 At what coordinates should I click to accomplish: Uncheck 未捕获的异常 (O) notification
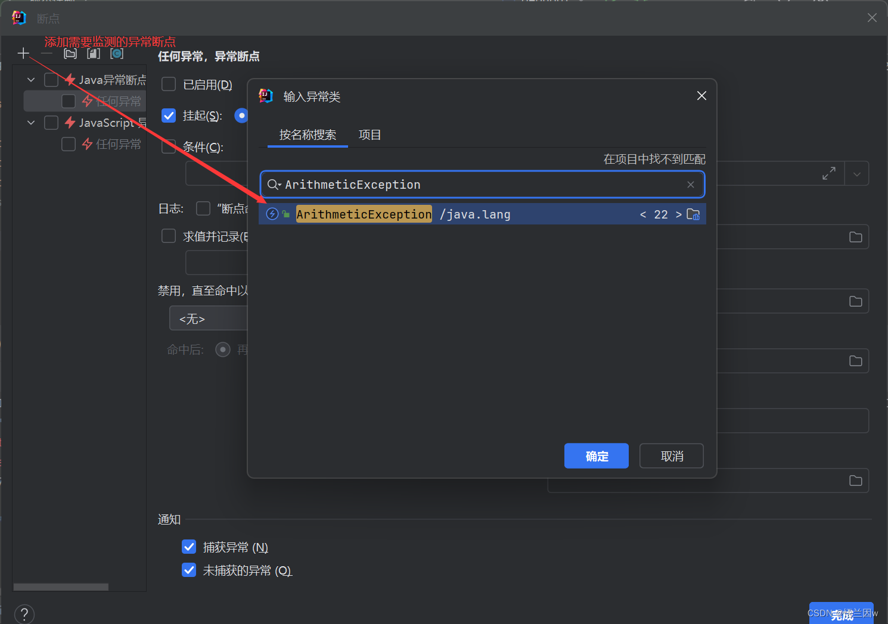click(189, 570)
